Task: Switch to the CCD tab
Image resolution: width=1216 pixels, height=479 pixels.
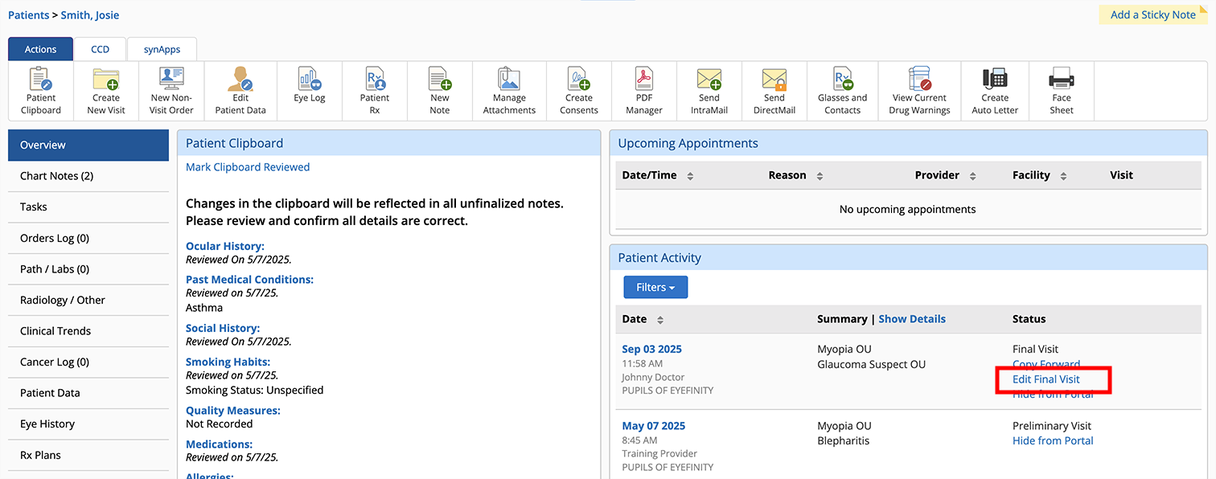Action: pyautogui.click(x=100, y=49)
